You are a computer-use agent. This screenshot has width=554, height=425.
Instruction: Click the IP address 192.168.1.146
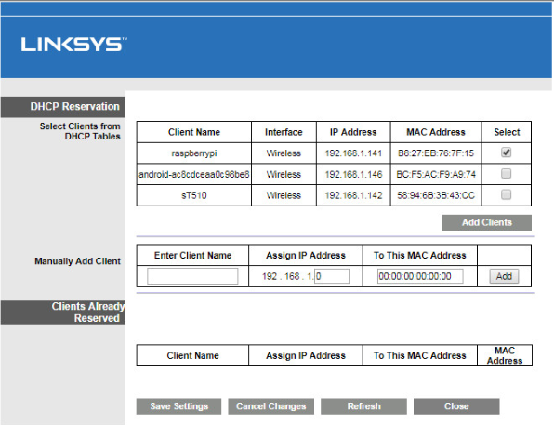click(353, 174)
